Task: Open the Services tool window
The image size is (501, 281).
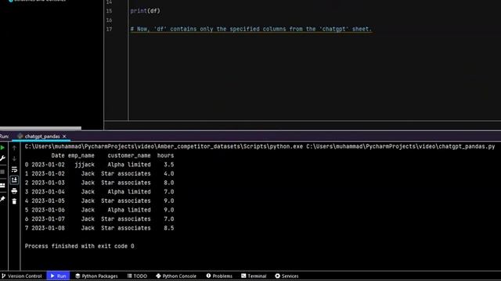Action: [287, 276]
